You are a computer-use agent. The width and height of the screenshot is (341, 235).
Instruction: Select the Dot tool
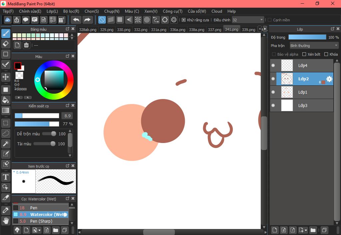[6, 64]
